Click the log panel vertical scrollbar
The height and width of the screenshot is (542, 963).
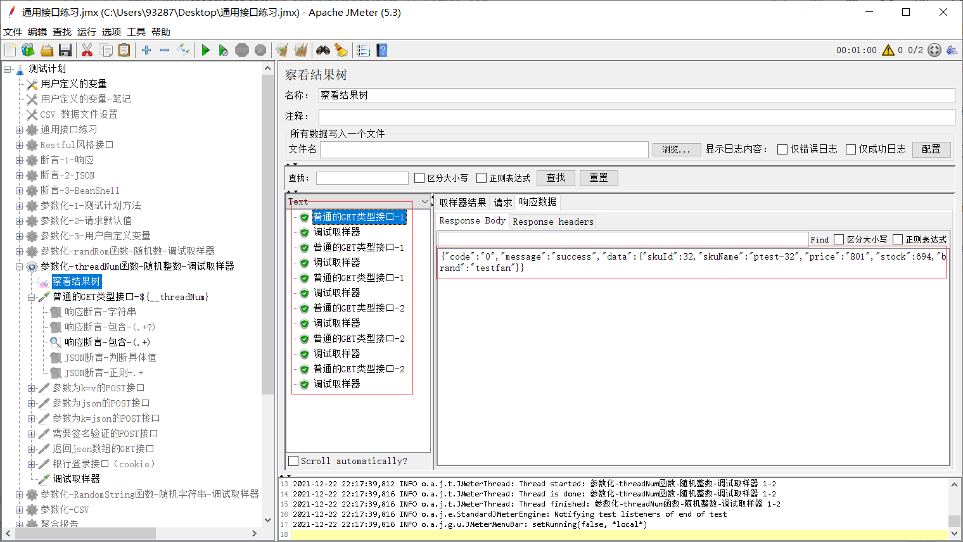954,521
